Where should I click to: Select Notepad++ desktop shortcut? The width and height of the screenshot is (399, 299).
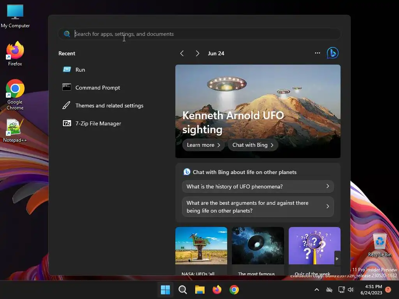pos(15,130)
